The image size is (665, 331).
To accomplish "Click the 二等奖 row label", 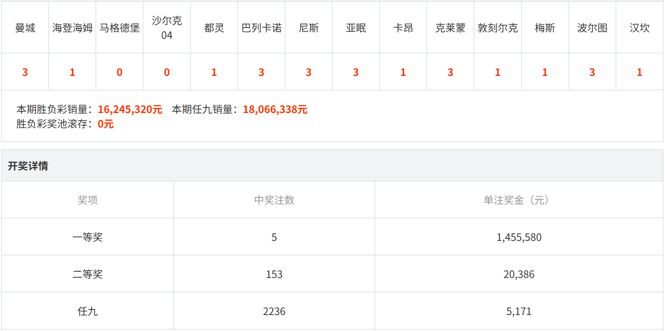I will [88, 274].
